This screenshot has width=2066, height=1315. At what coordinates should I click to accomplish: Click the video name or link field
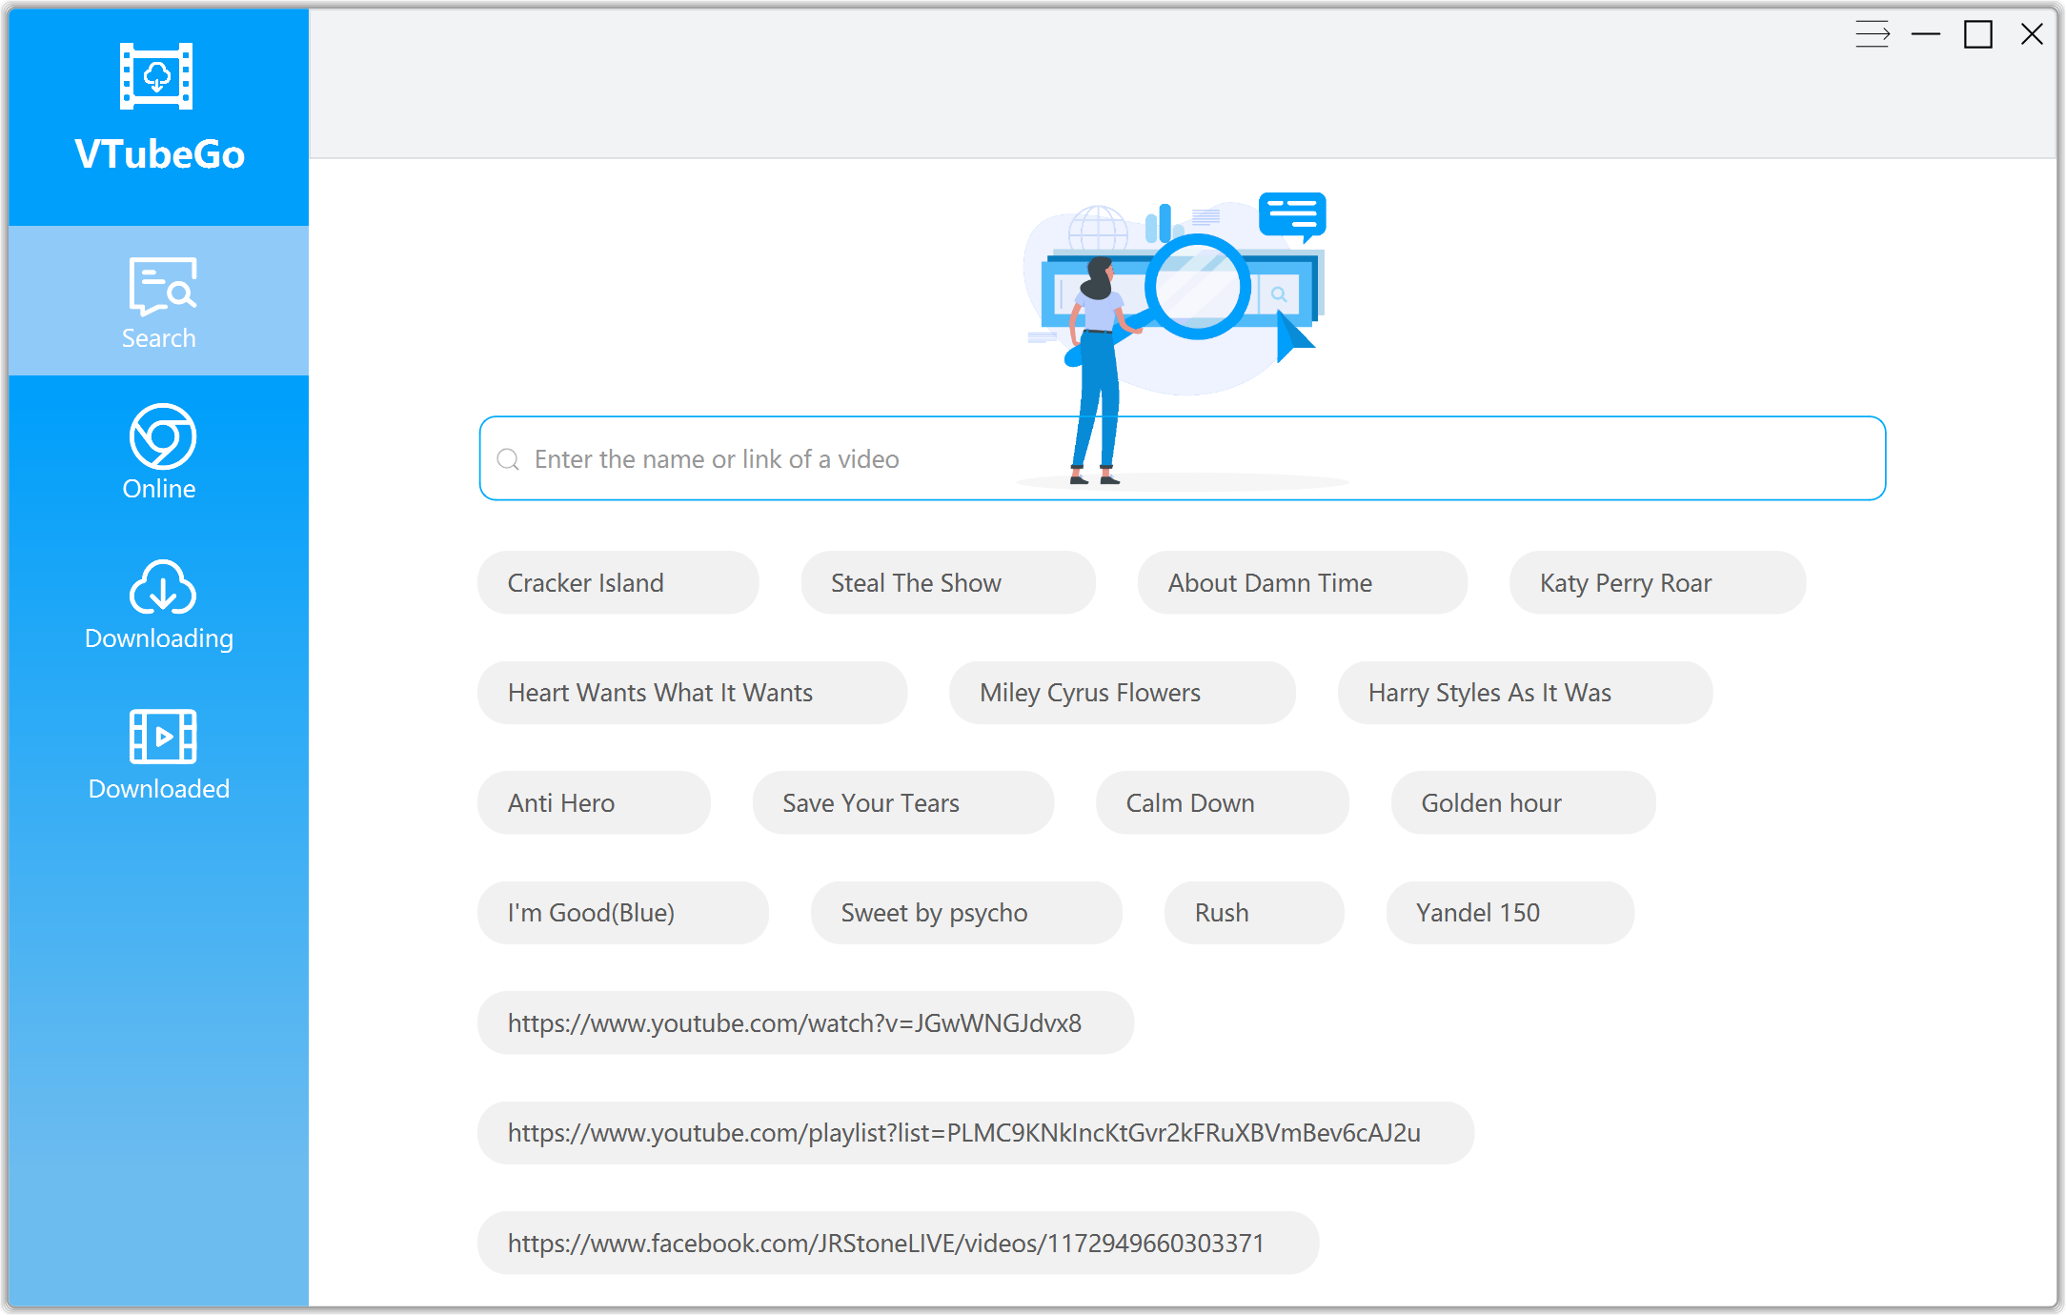(1183, 458)
